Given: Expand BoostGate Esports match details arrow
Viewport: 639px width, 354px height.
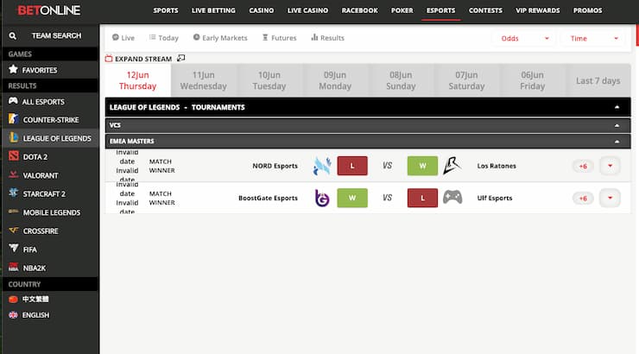Looking at the screenshot, I should tap(610, 198).
